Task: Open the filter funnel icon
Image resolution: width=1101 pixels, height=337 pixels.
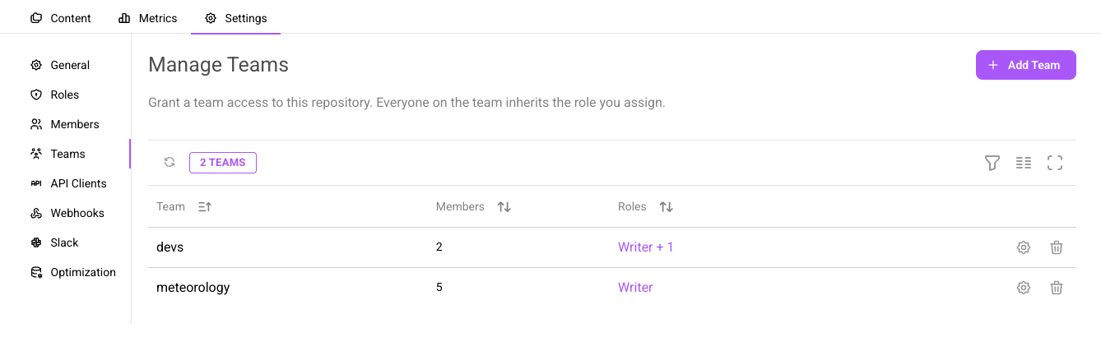Action: pos(992,163)
